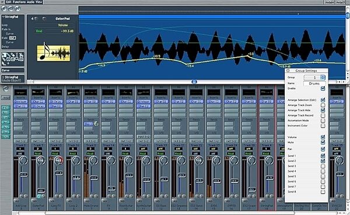This screenshot has height=215, width=350.
Task: Click the volume fader on Main Drums channel
Action: pyautogui.click(x=94, y=178)
